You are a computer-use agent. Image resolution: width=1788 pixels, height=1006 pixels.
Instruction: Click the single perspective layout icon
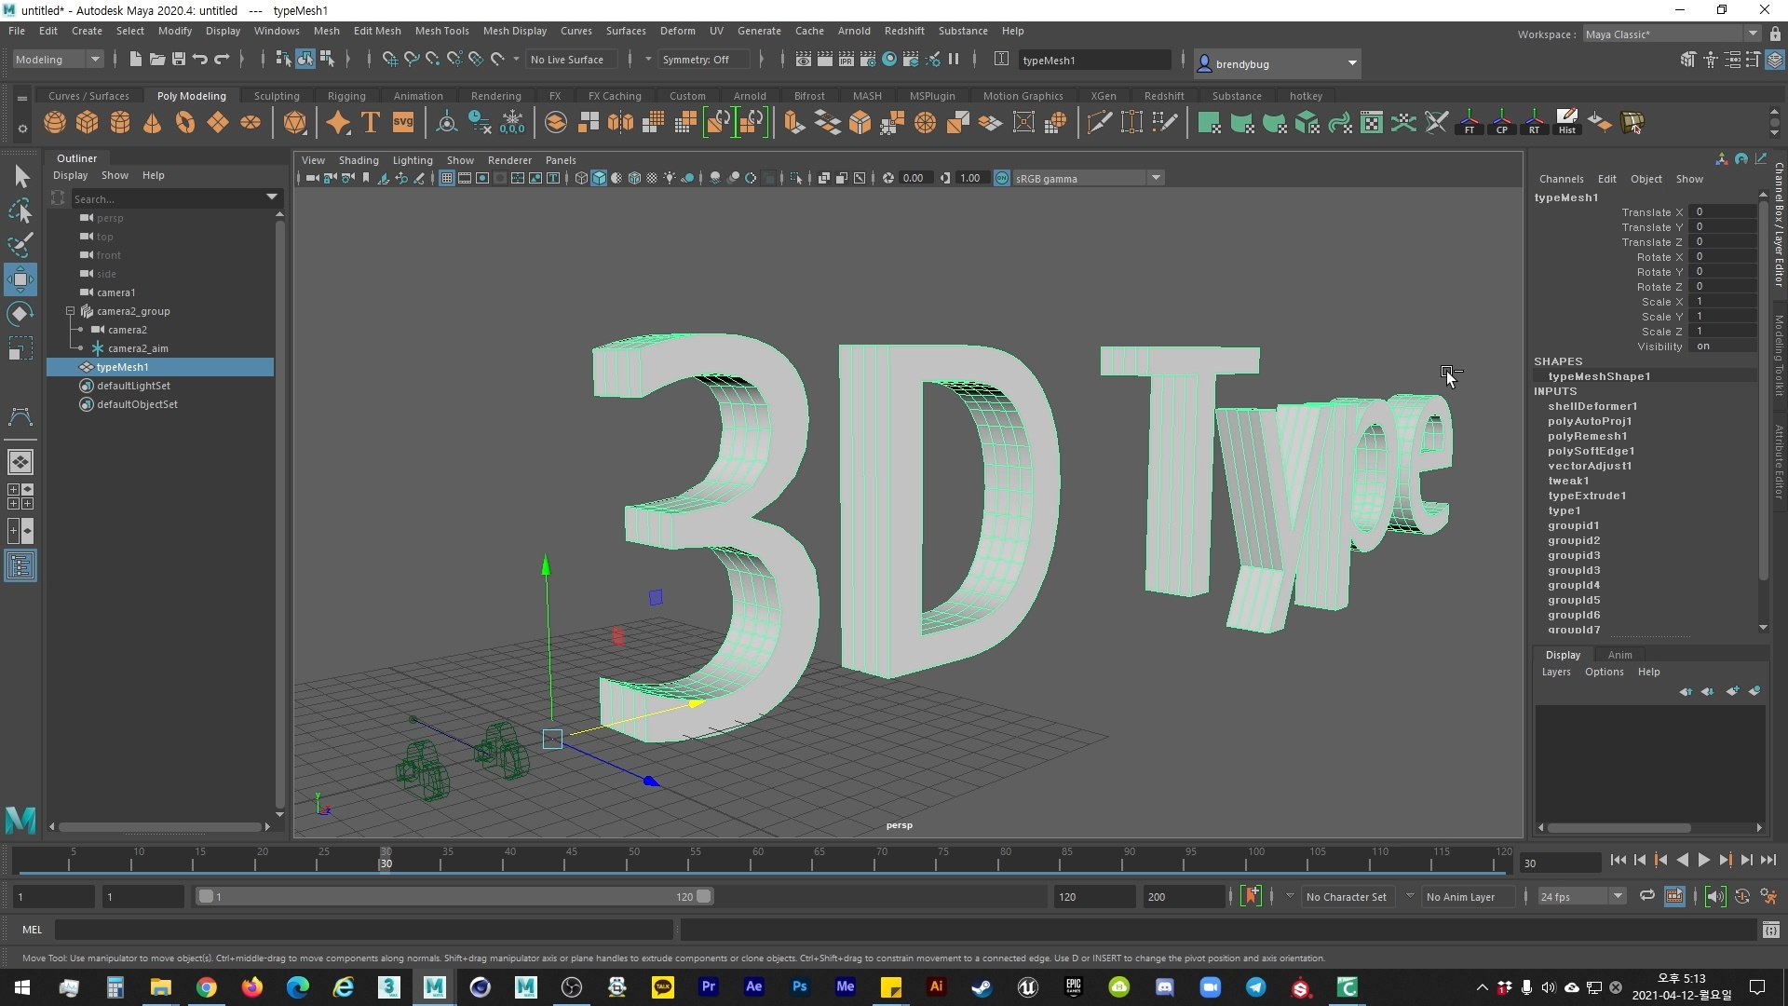[20, 462]
